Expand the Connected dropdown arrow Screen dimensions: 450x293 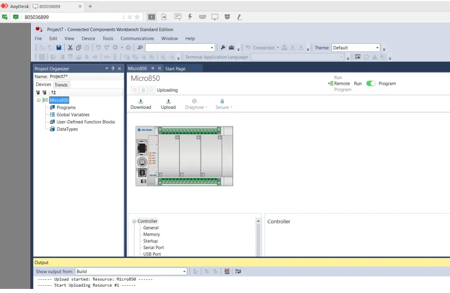coord(278,48)
